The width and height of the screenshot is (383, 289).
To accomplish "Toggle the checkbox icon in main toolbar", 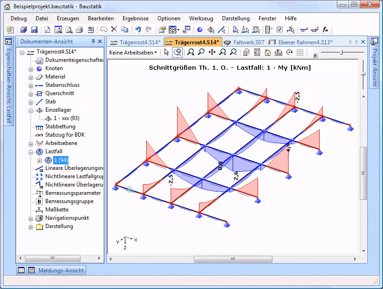I will (x=279, y=30).
